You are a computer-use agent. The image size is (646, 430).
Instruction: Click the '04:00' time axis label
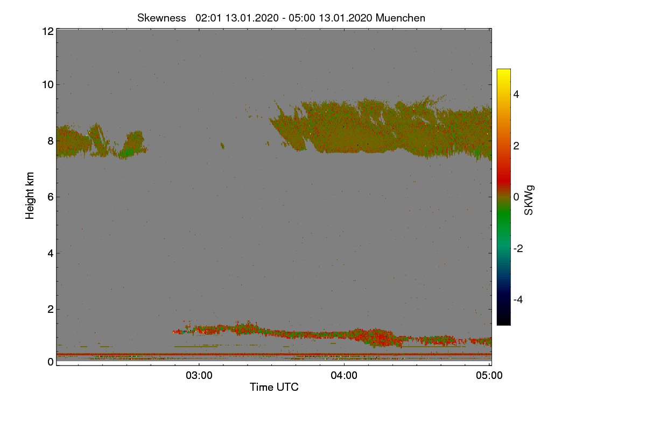click(x=344, y=376)
